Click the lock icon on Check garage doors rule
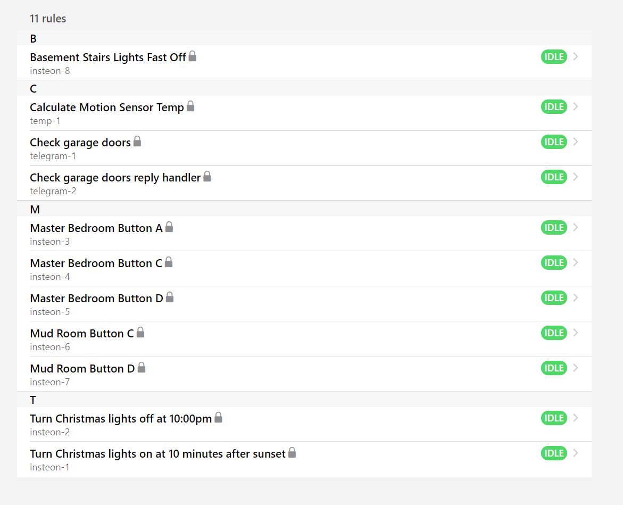Viewport: 623px width, 505px height. pos(137,141)
